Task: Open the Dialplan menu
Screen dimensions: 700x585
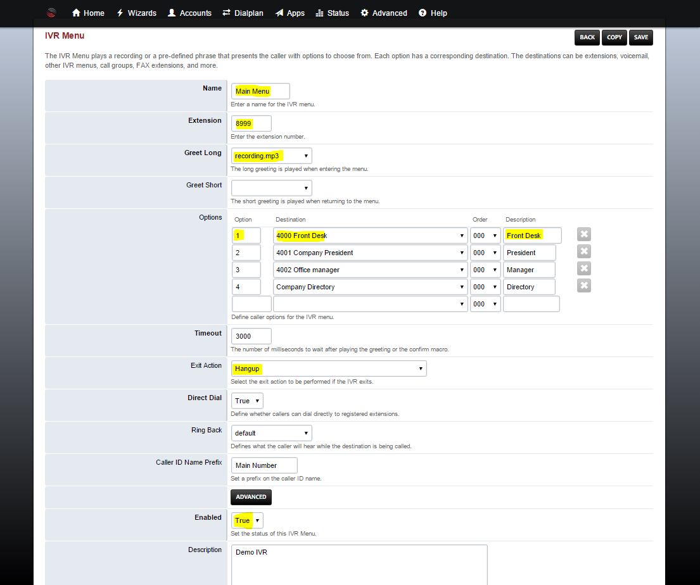Action: pos(243,13)
